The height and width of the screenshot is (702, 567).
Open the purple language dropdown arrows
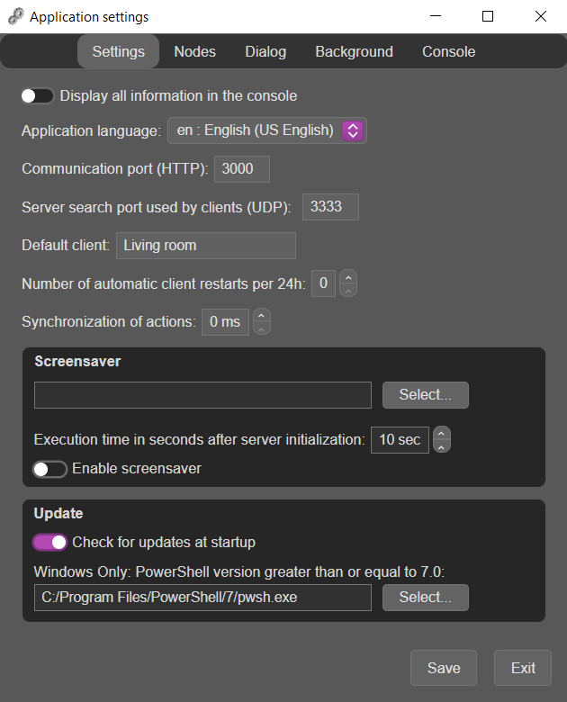click(x=353, y=130)
